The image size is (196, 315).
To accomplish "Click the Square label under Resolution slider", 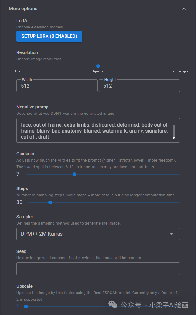I will 98,71.
